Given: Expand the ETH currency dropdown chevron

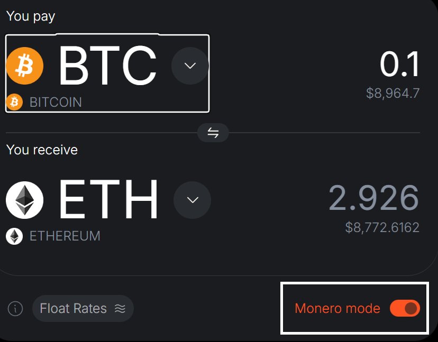Looking at the screenshot, I should 193,200.
